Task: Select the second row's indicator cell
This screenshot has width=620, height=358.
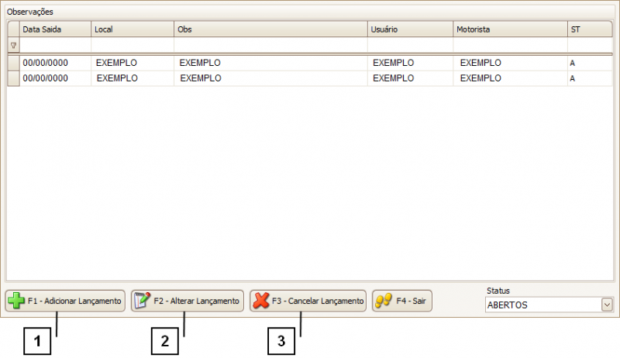Action: pos(13,78)
